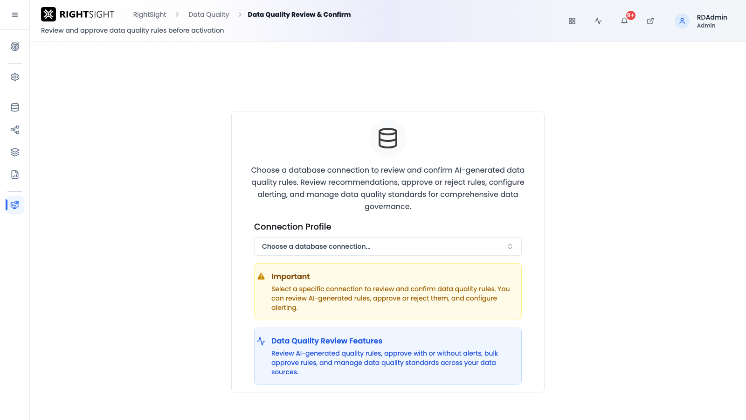Expand the Choose a database connection dropdown
746x420 pixels.
click(x=388, y=246)
